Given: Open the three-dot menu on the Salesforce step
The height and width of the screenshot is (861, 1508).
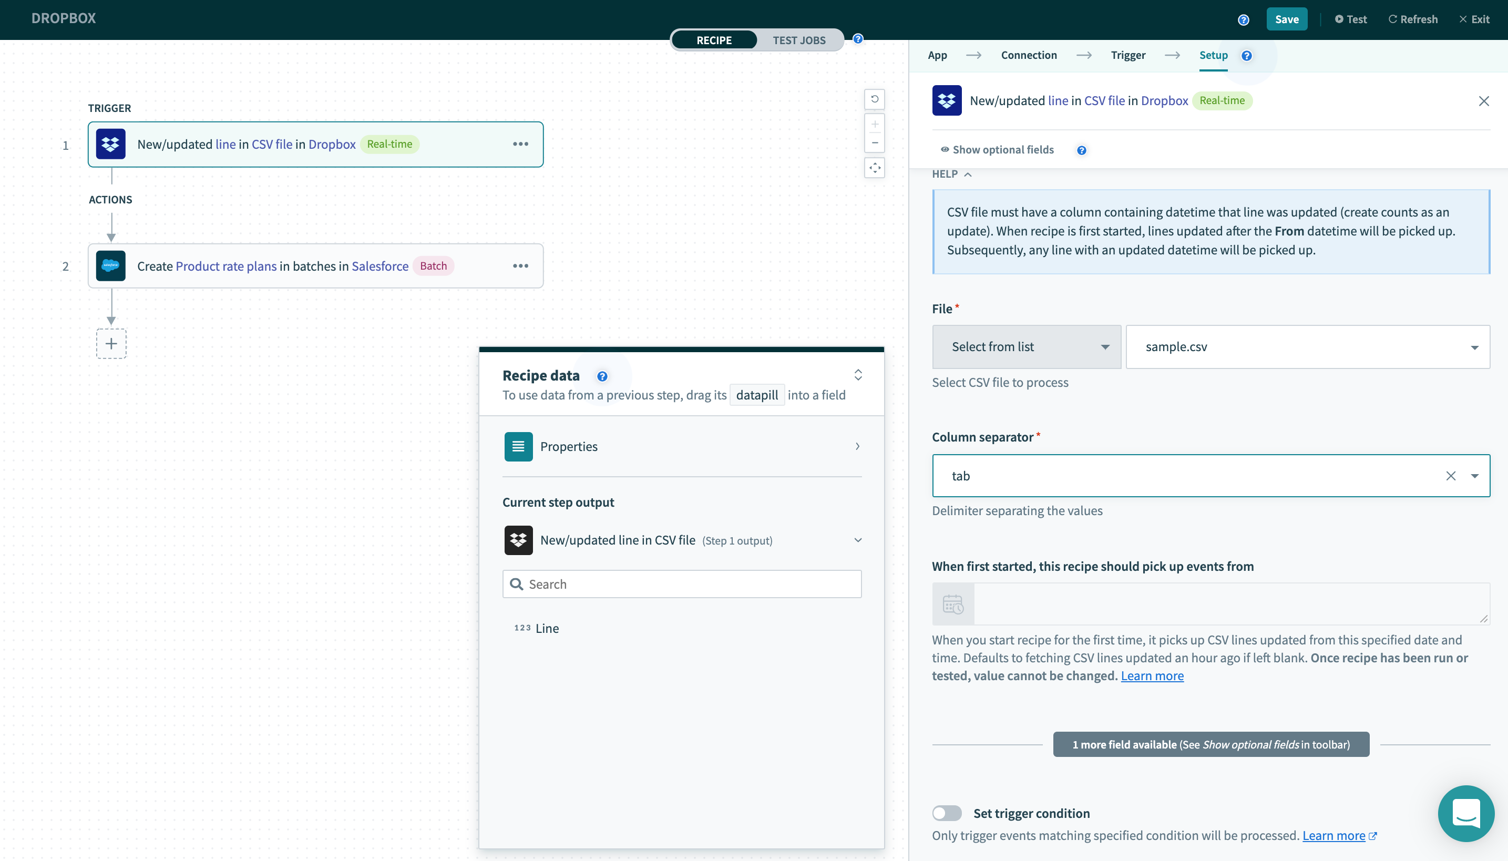Looking at the screenshot, I should point(520,266).
